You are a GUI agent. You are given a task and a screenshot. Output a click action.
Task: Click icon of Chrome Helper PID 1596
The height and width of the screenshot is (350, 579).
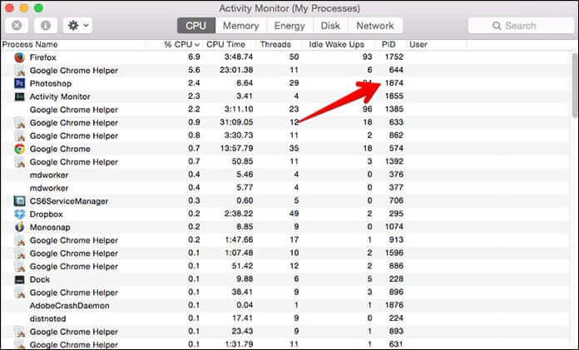pyautogui.click(x=19, y=254)
